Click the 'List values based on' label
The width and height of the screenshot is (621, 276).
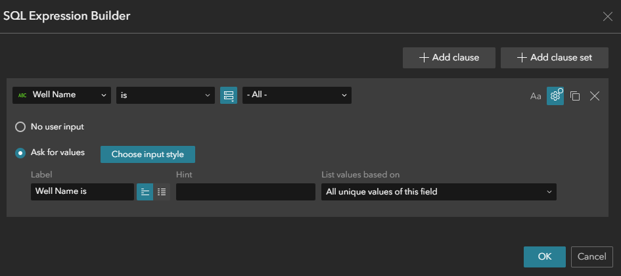coord(360,175)
